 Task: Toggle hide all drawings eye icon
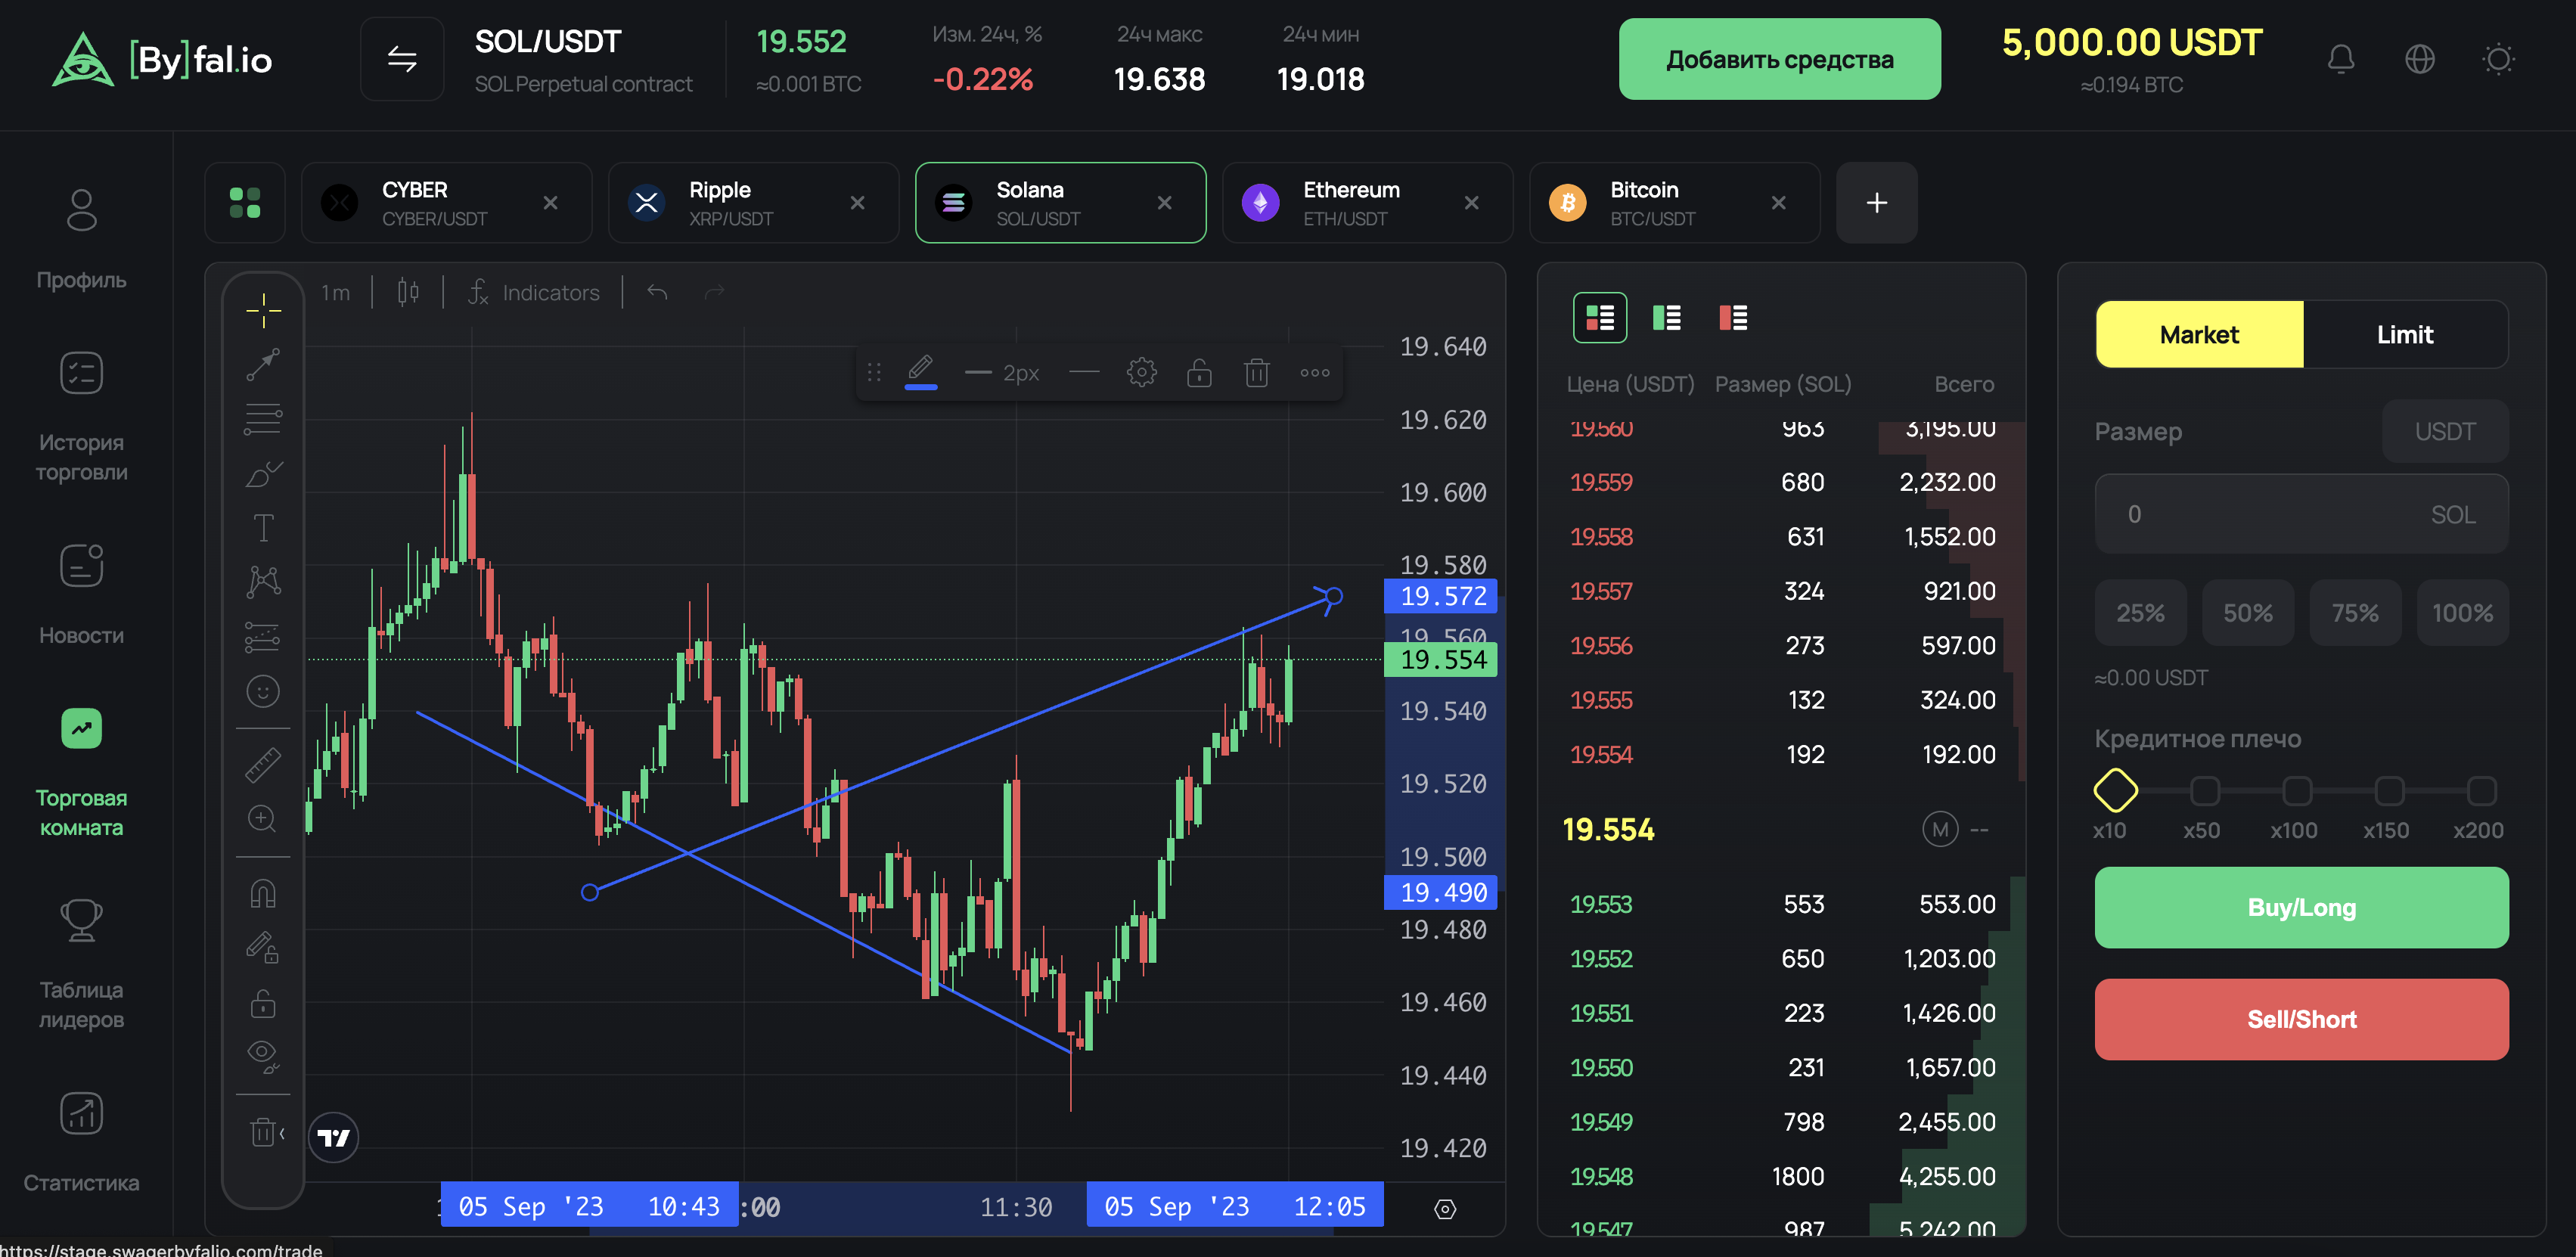[263, 1056]
